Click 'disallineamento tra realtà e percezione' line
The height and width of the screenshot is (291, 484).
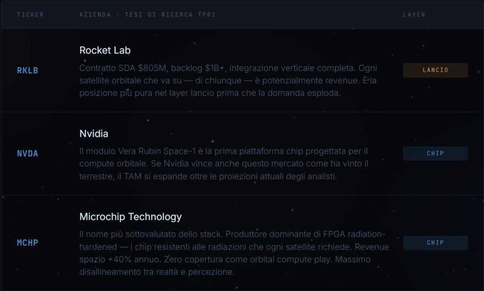point(157,272)
